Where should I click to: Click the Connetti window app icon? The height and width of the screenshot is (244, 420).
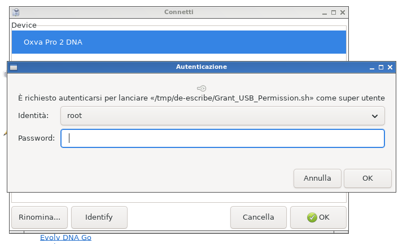(16, 12)
